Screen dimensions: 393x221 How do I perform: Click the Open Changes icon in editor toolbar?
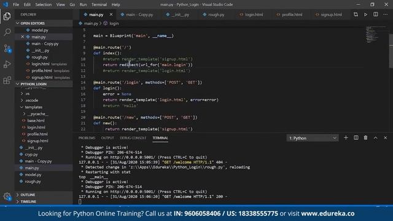(x=356, y=15)
